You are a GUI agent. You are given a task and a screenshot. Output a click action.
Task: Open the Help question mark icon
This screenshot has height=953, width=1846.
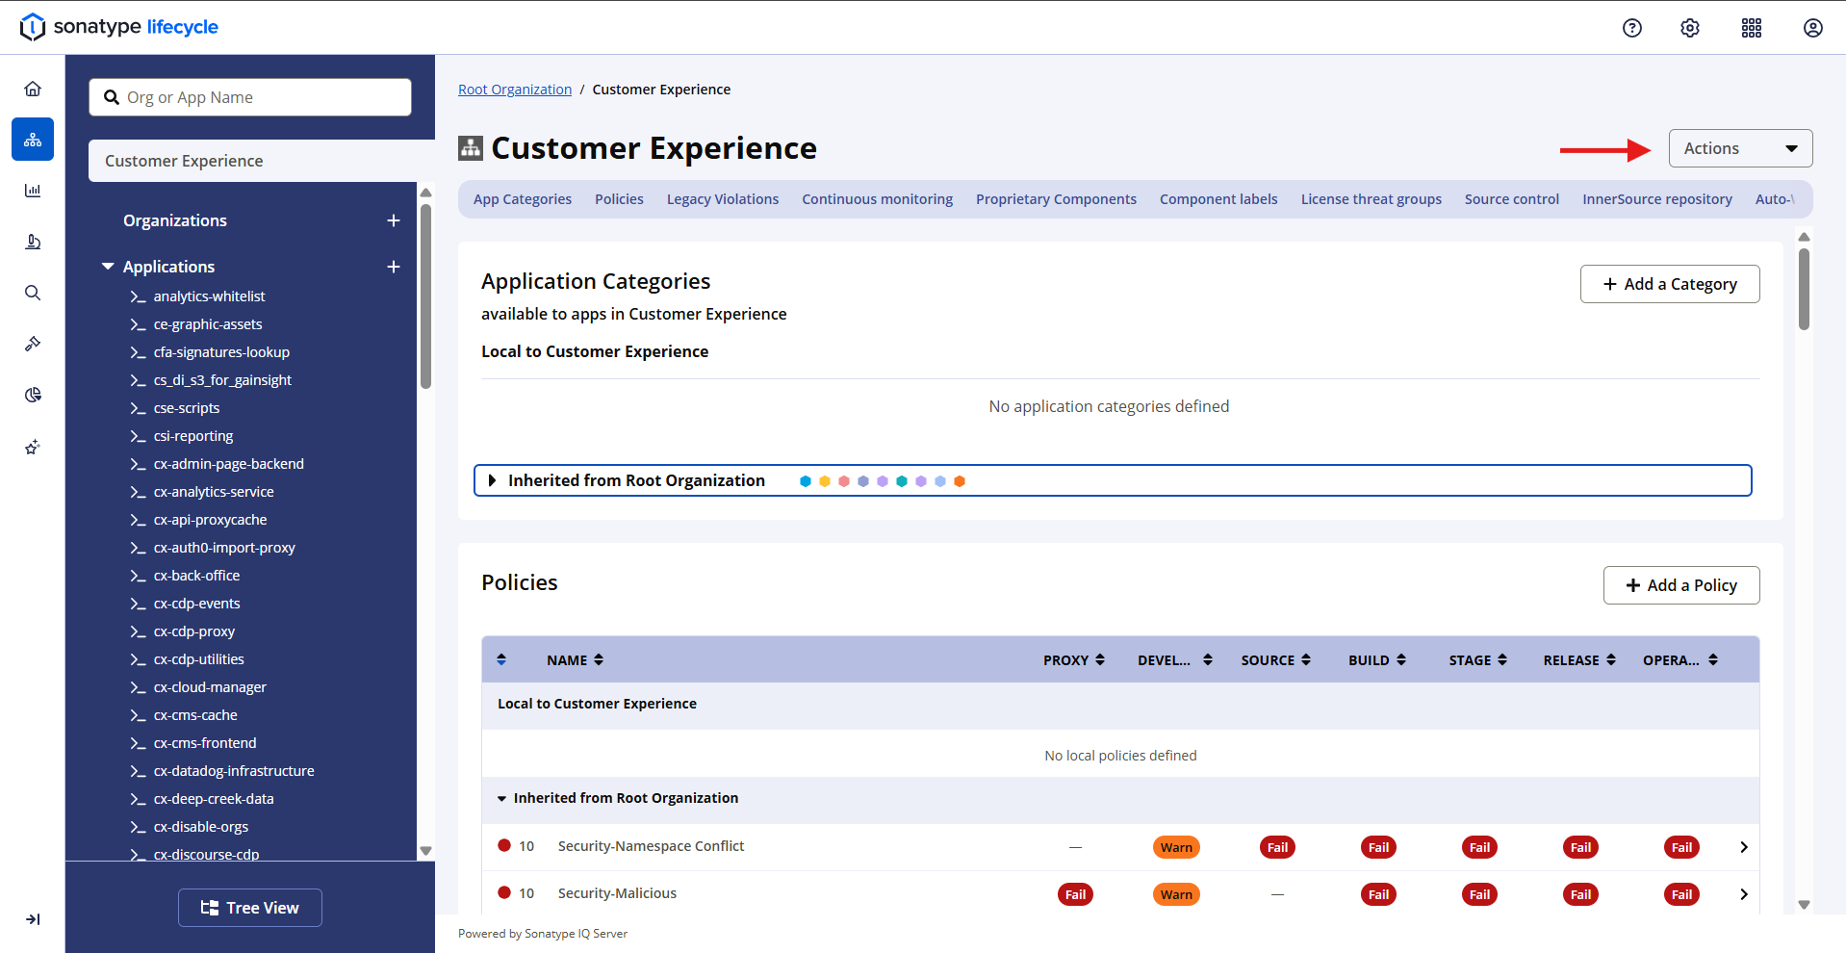(x=1632, y=28)
